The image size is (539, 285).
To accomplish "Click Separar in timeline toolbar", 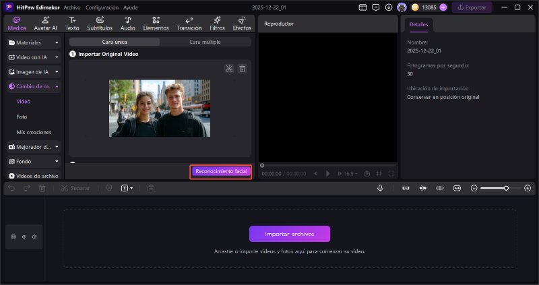I will [75, 188].
